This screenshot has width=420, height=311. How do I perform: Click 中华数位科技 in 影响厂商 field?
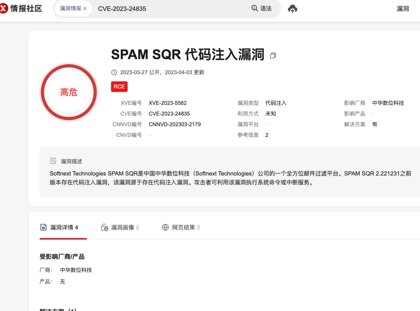[x=388, y=103]
